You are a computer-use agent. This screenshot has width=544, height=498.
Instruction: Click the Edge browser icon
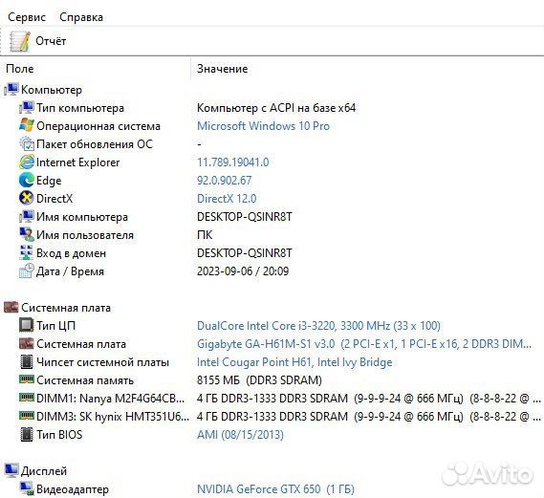pyautogui.click(x=27, y=181)
